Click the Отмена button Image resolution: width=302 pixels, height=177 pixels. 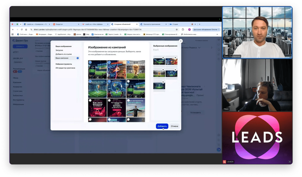click(x=174, y=126)
